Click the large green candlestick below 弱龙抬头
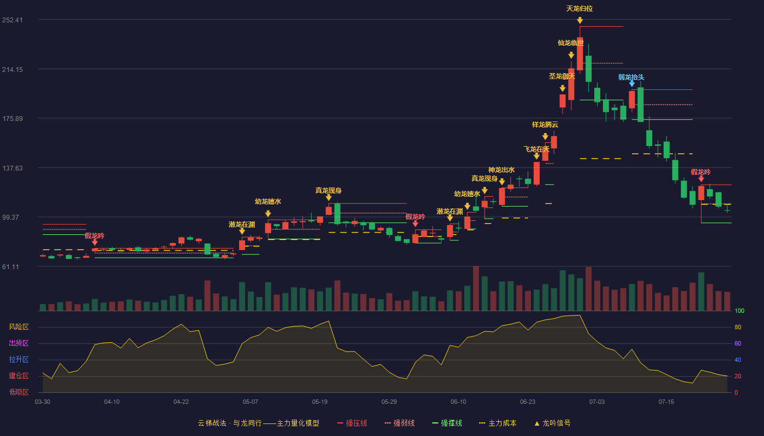 [x=640, y=104]
